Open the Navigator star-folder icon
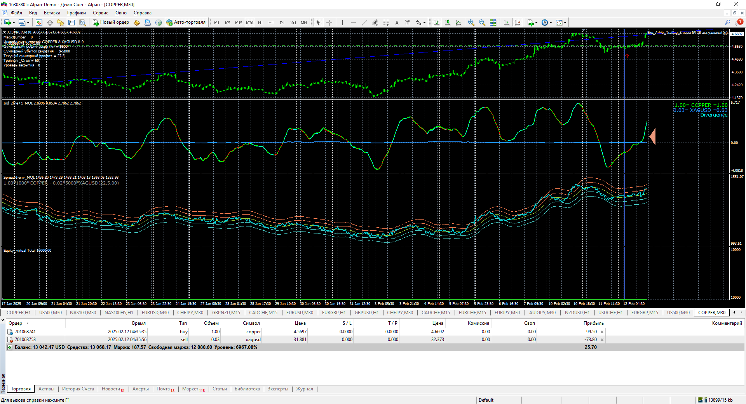The width and height of the screenshot is (746, 404). pyautogui.click(x=60, y=23)
